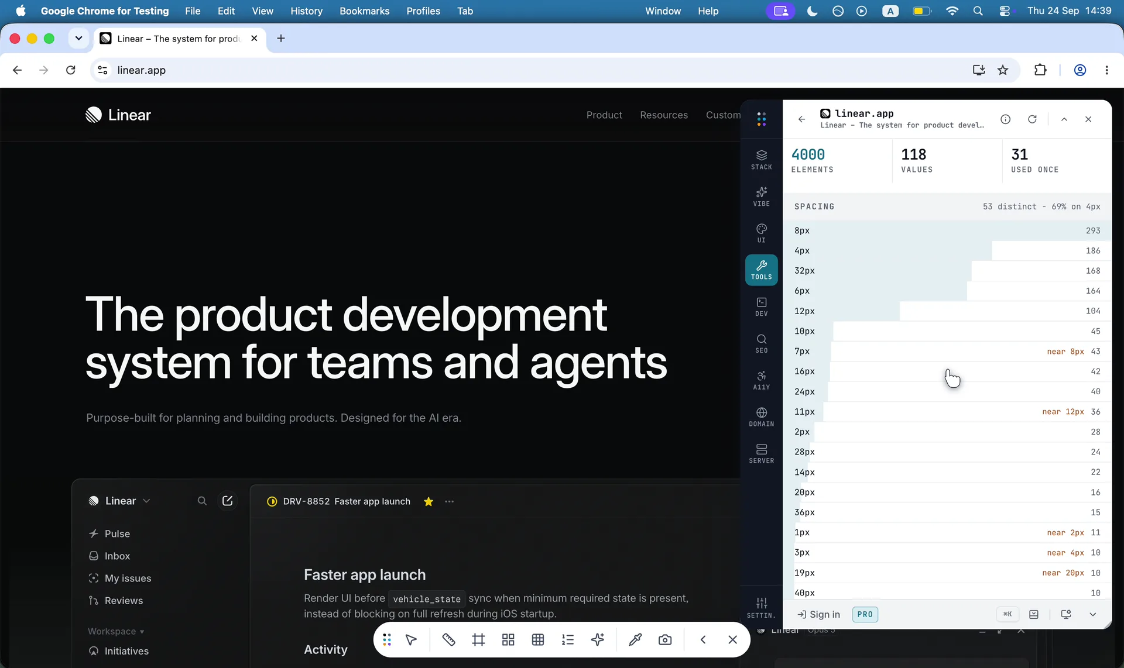Open the Server tab in the sidebar
Screen dimensions: 1124x668
tap(761, 453)
